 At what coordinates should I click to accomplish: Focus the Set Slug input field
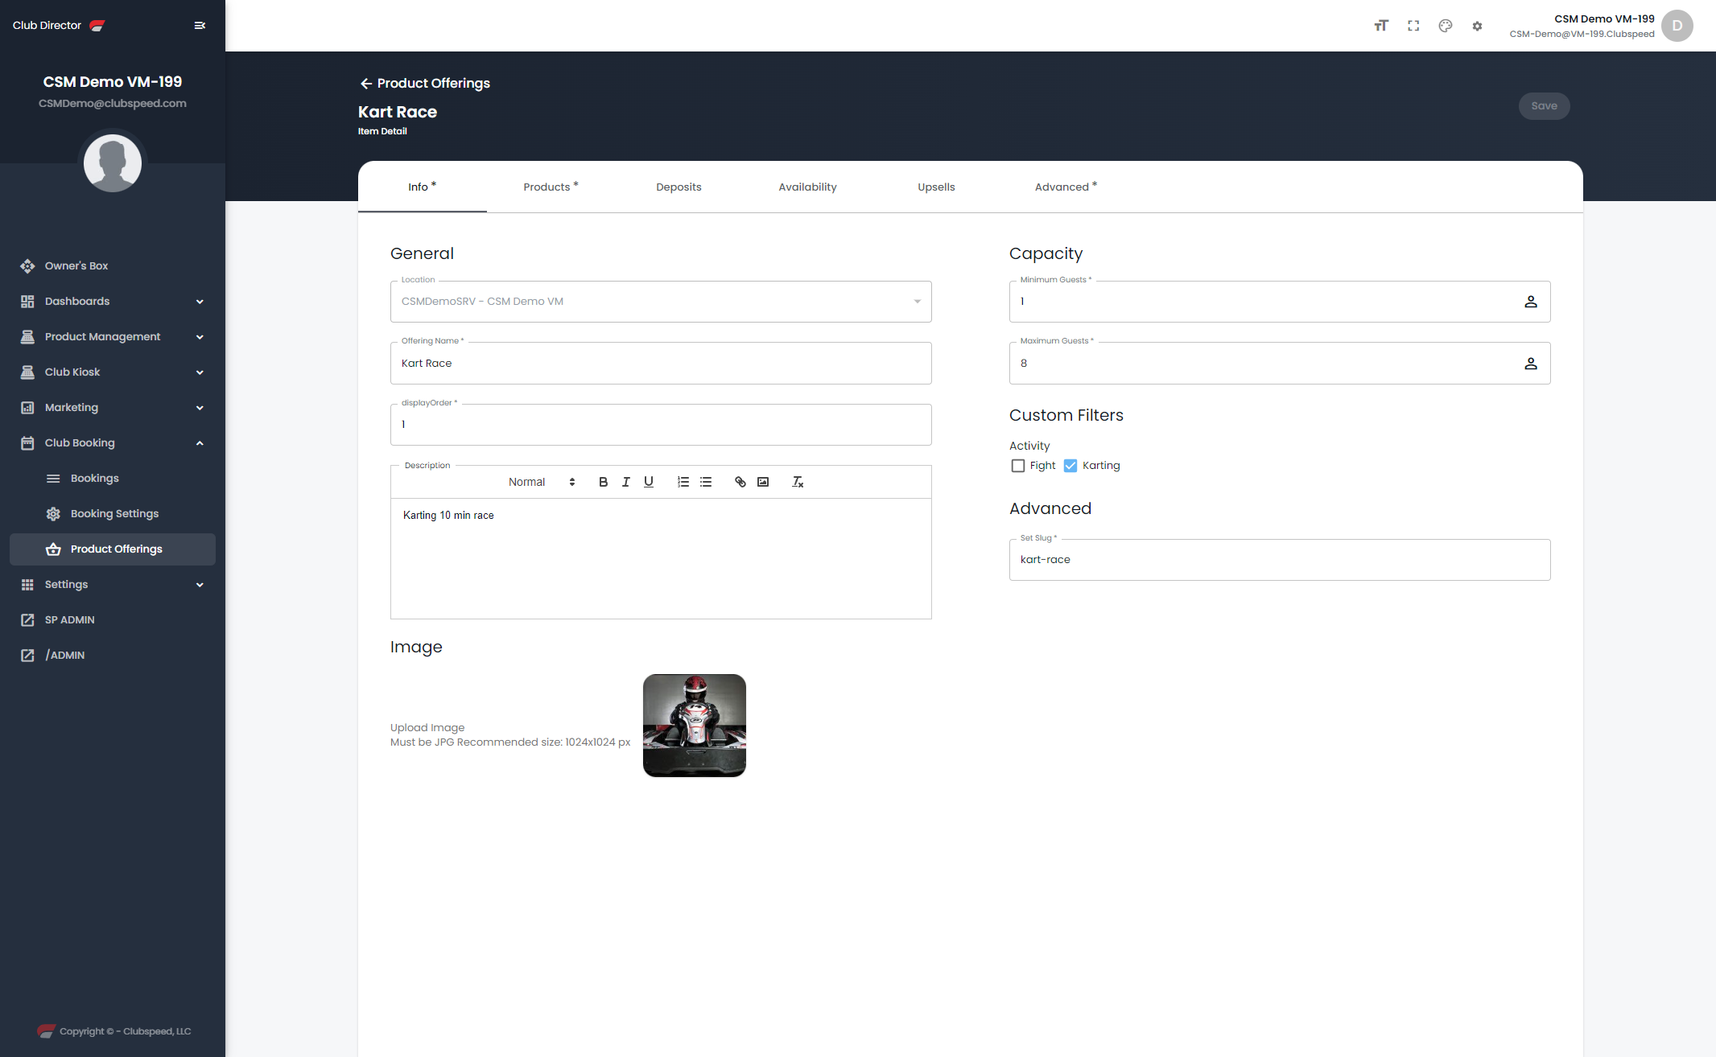coord(1280,560)
